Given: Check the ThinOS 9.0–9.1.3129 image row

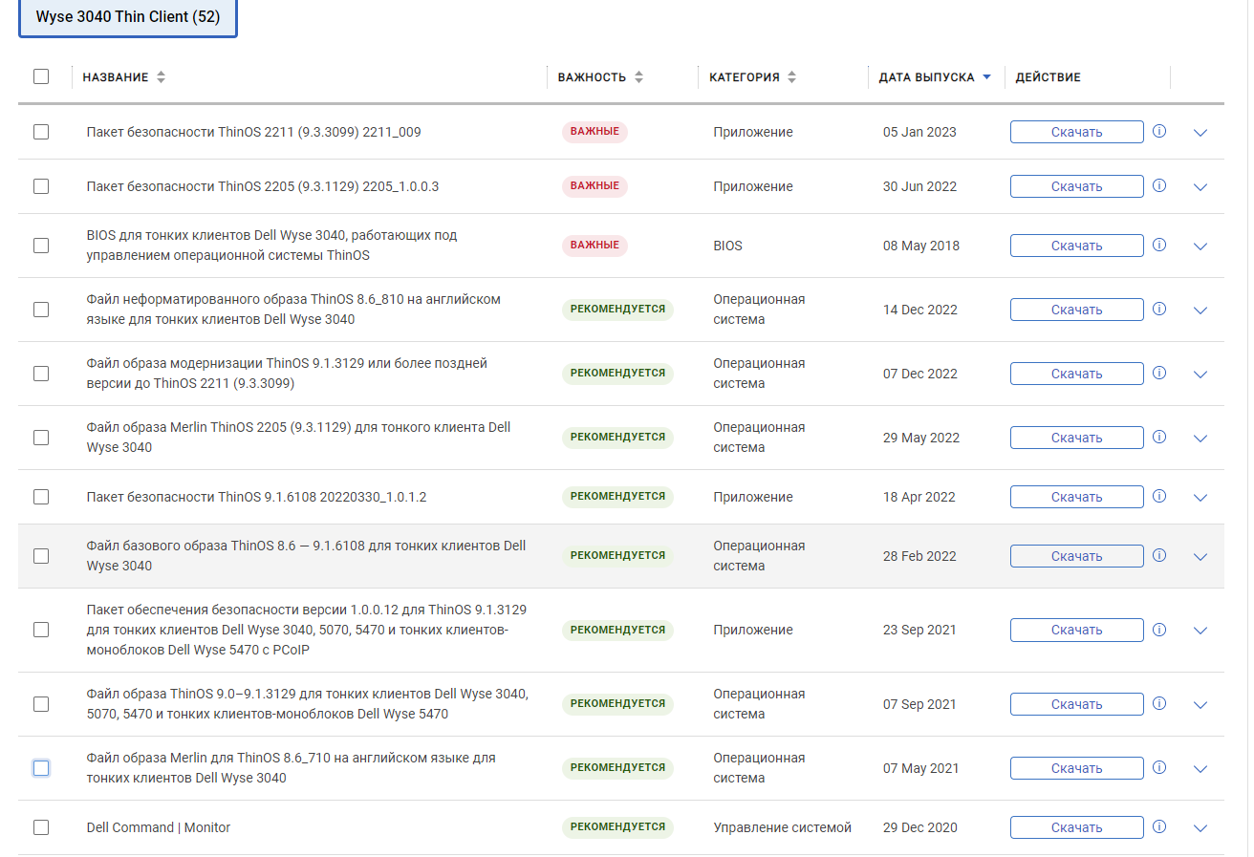Looking at the screenshot, I should pyautogui.click(x=41, y=704).
